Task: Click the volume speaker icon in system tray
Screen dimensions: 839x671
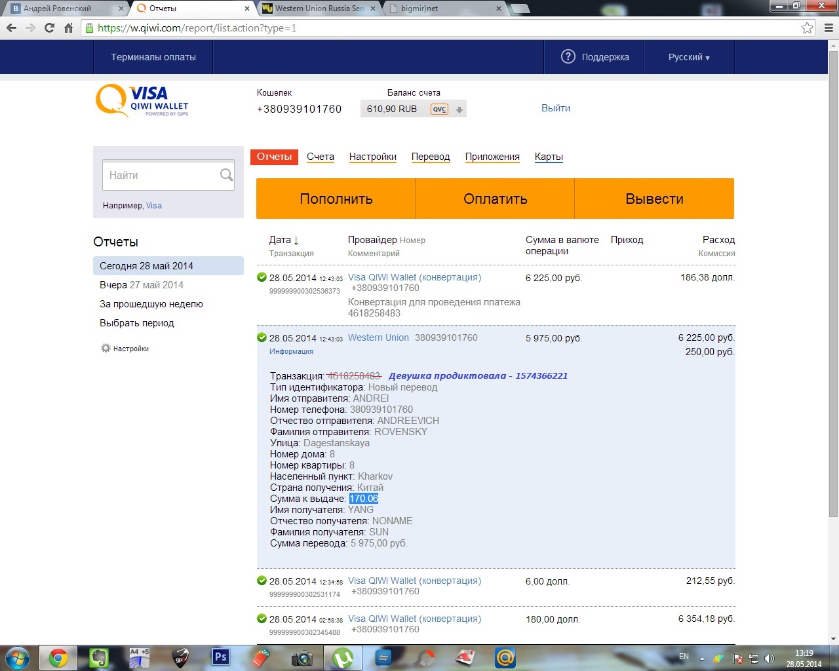Action: click(770, 659)
